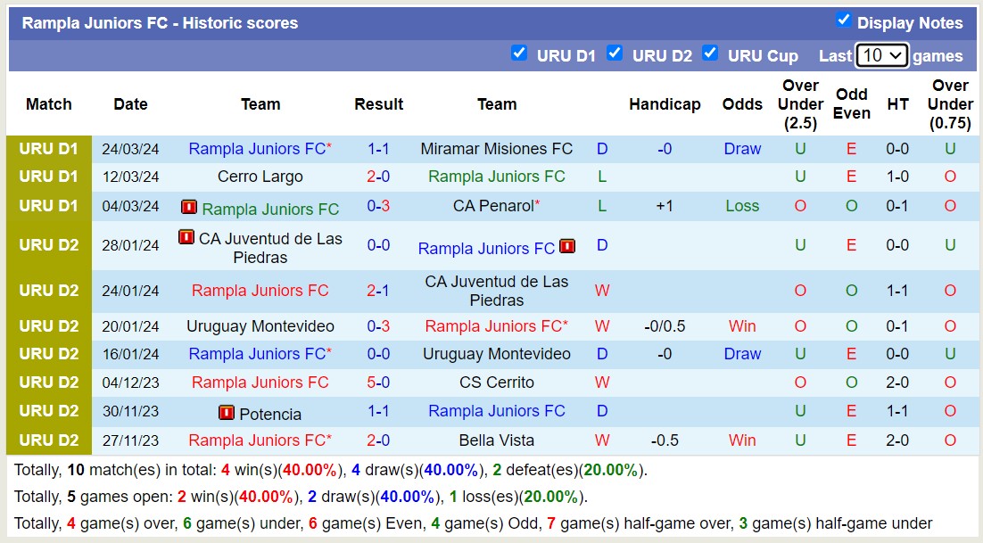Image resolution: width=983 pixels, height=543 pixels.
Task: Click the 'Win' odds link for the 27/11 match
Action: (742, 440)
